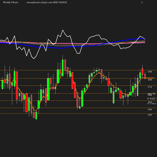Select the "BSE 543652" stock code text
Image resolution: width=157 pixels, height=157 pixels.
[60, 2]
